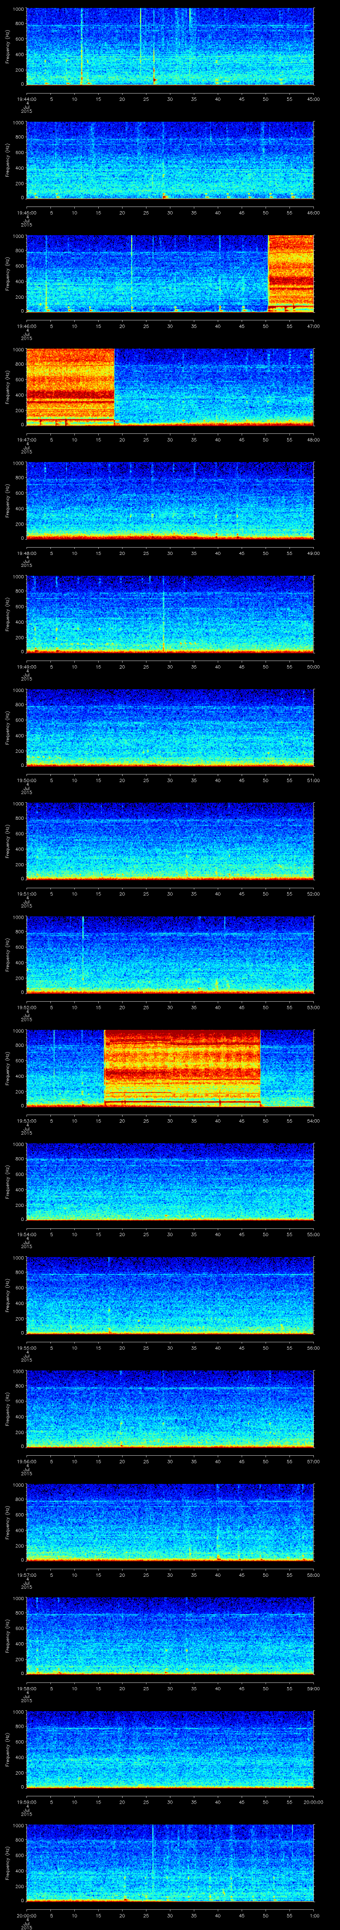Click the 19:50:00 start time label
Image resolution: width=340 pixels, height=1930 pixels.
[x=27, y=781]
